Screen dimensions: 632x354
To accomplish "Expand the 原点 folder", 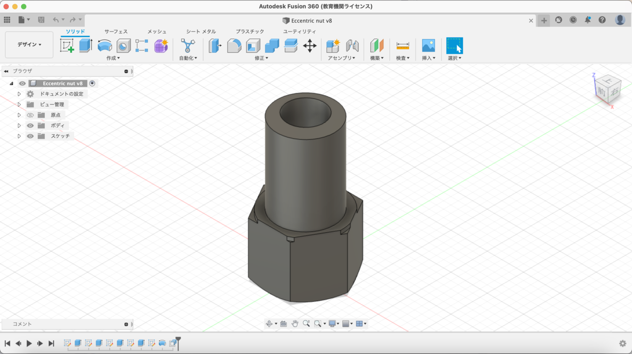I will 19,115.
